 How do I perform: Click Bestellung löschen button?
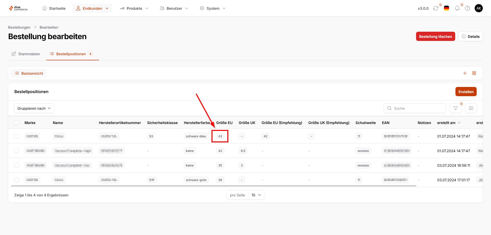(436, 36)
